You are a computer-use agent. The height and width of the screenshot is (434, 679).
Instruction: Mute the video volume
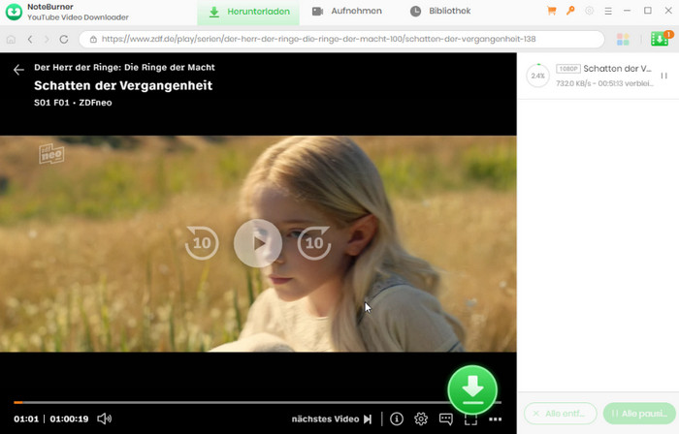pyautogui.click(x=104, y=418)
